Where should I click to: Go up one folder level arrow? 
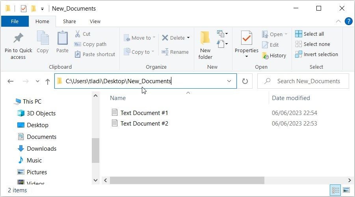pos(48,81)
